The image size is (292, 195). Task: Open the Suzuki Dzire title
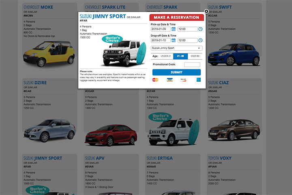coord(35,82)
